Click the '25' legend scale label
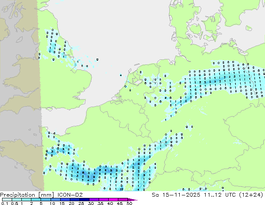The image size is (265, 205). click(x=81, y=203)
